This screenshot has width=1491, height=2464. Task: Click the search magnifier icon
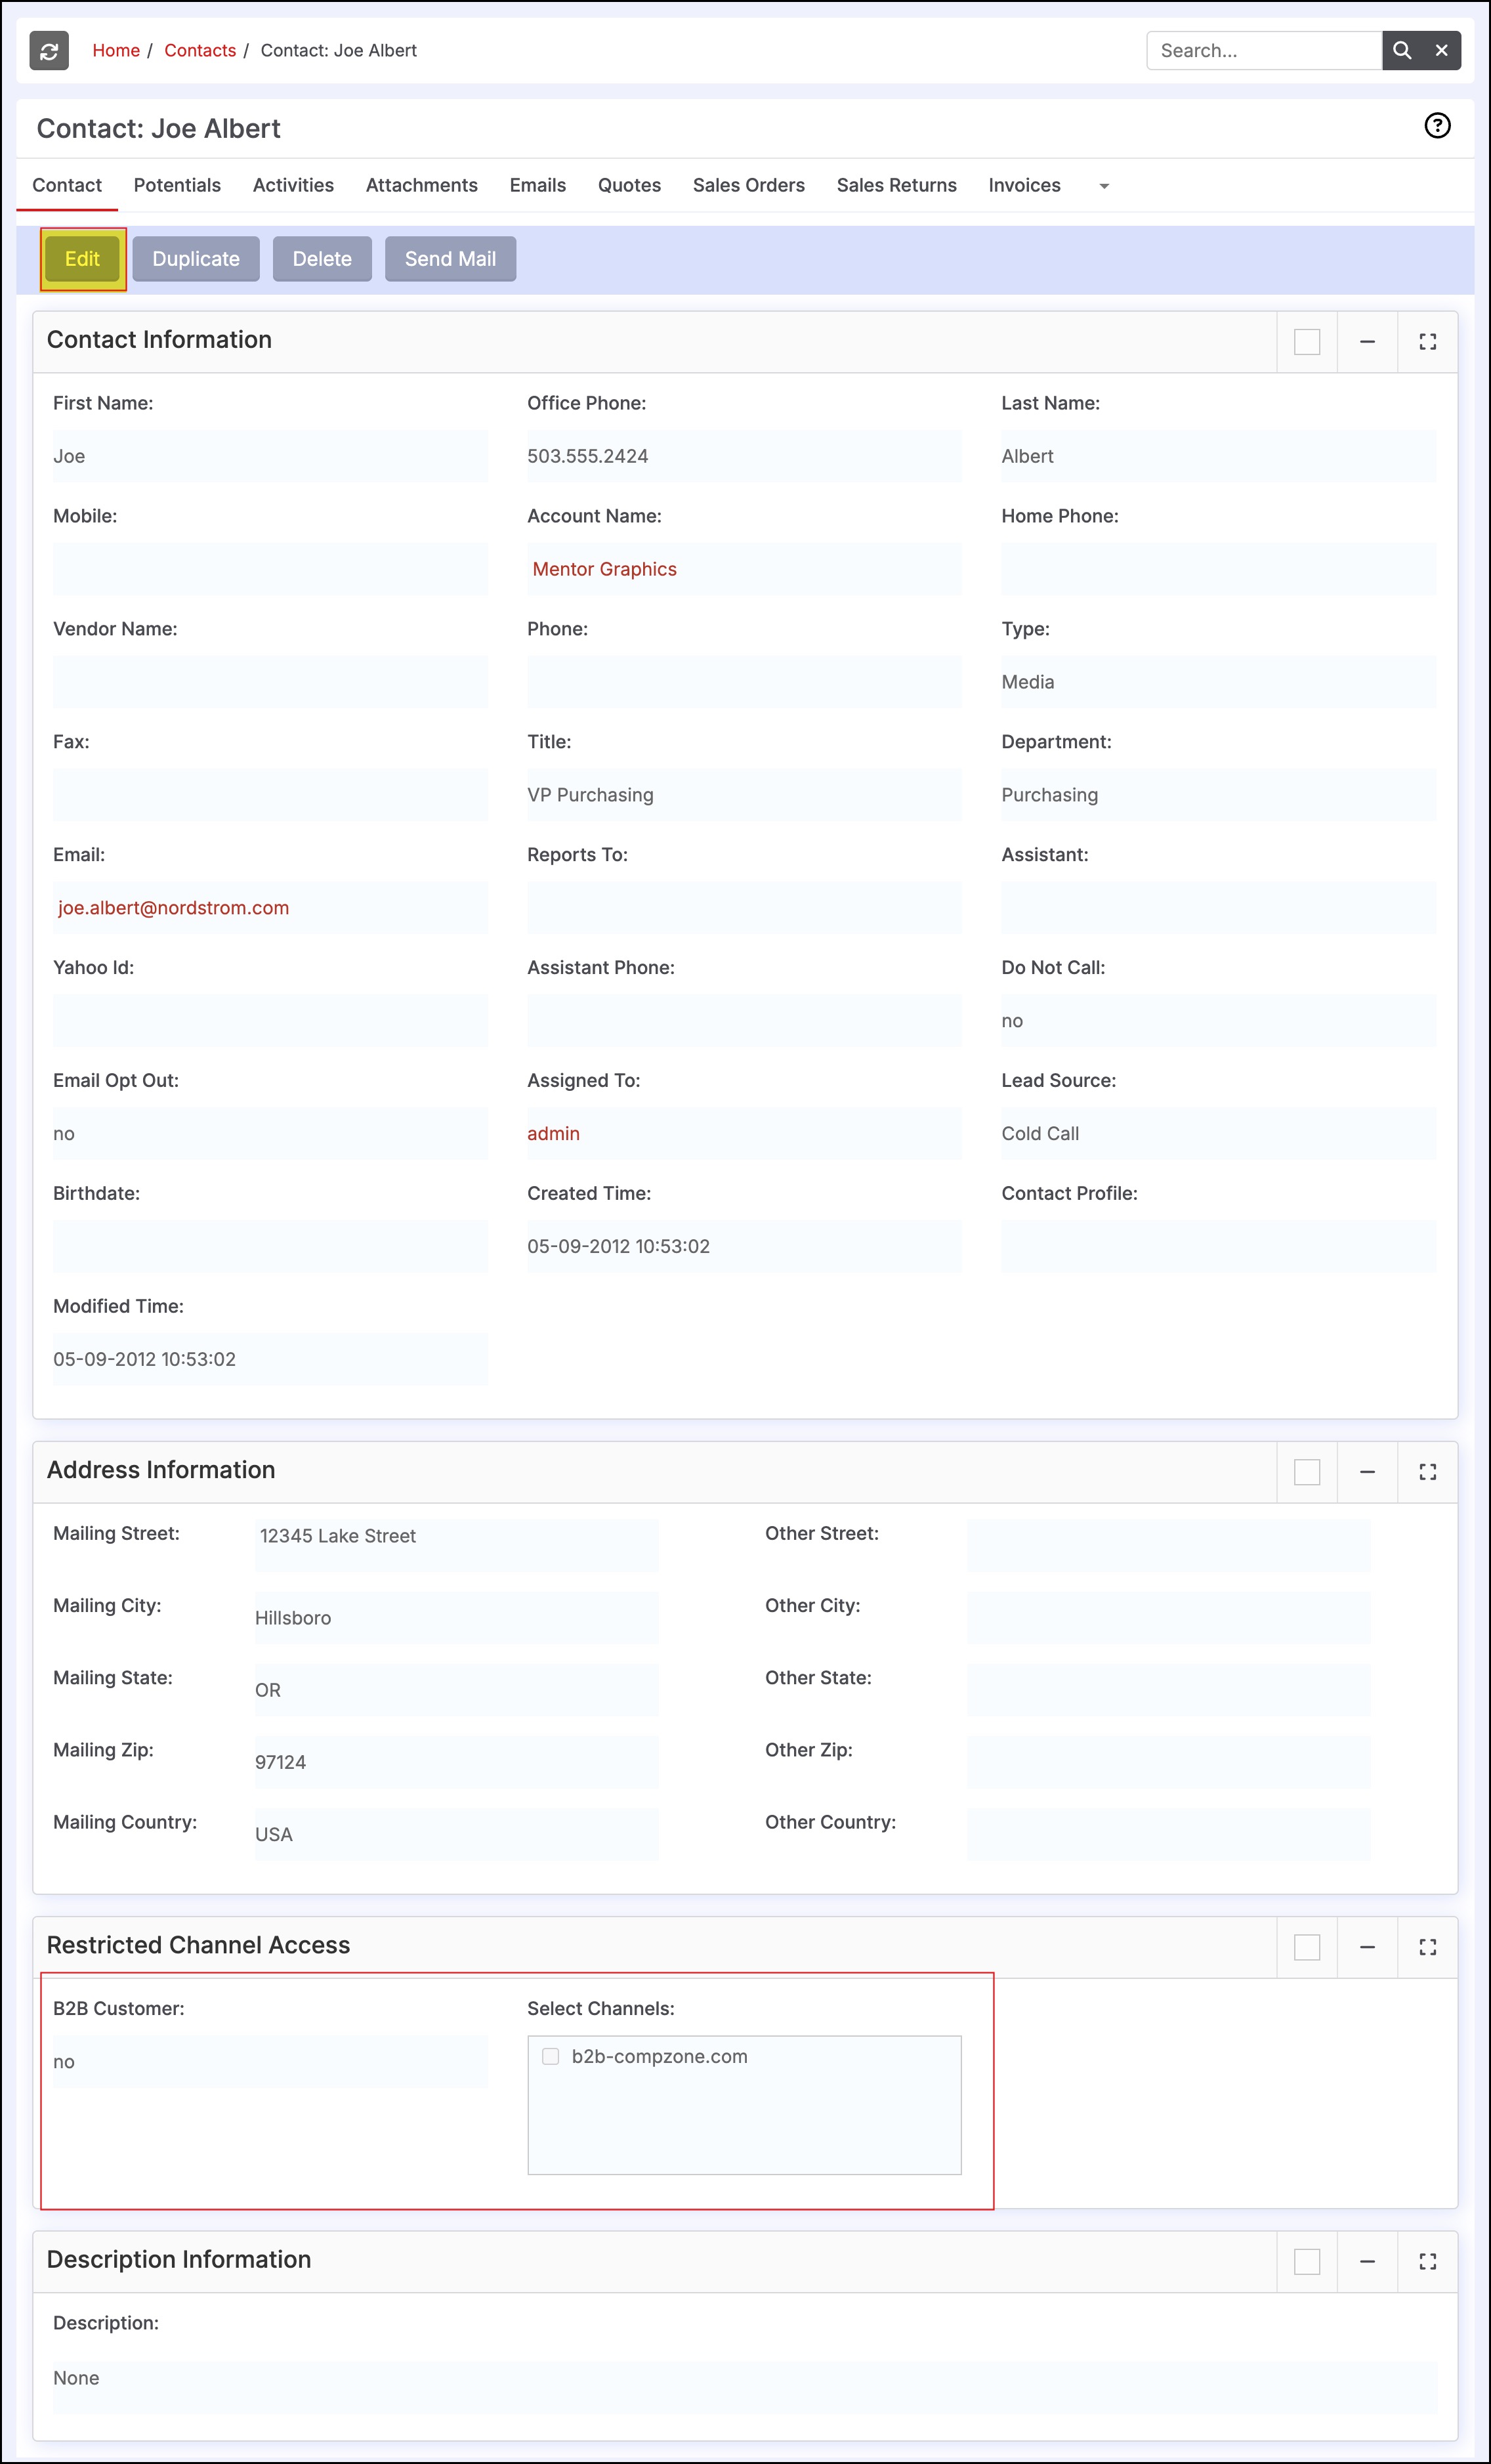pyautogui.click(x=1402, y=51)
